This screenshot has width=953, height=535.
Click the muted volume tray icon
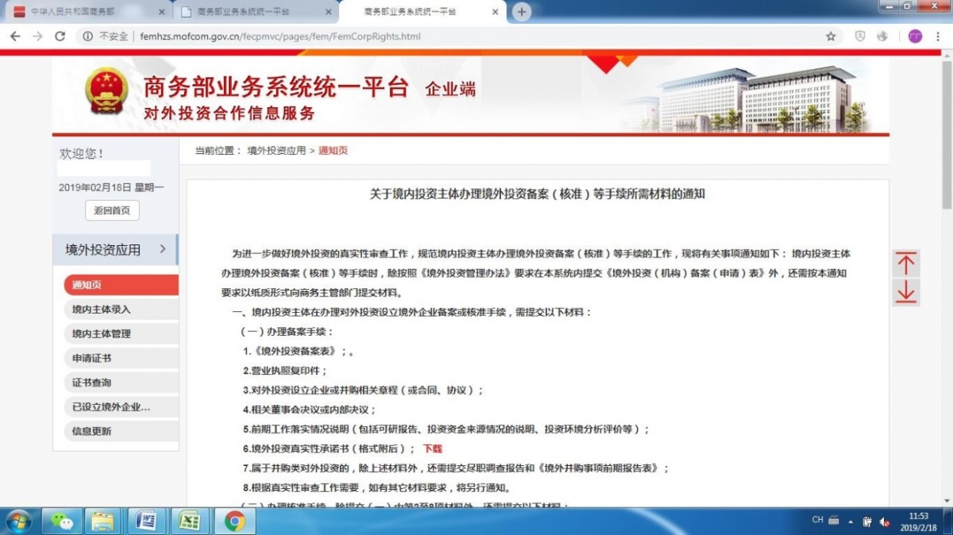[x=885, y=522]
